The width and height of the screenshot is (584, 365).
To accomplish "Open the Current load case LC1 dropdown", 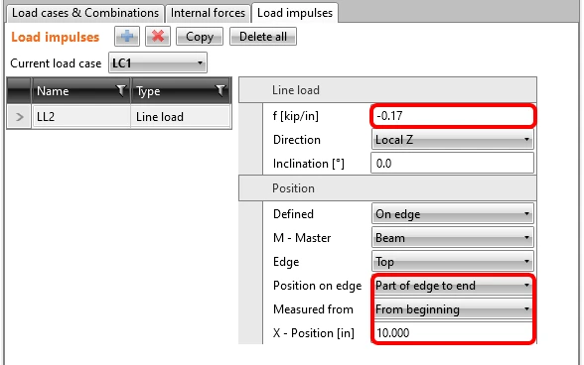I will click(158, 62).
